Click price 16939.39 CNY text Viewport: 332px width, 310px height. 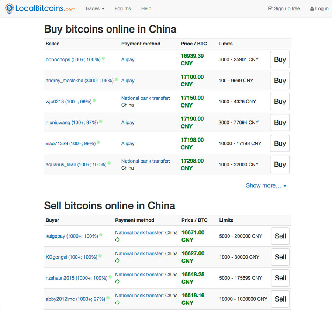tap(192, 59)
